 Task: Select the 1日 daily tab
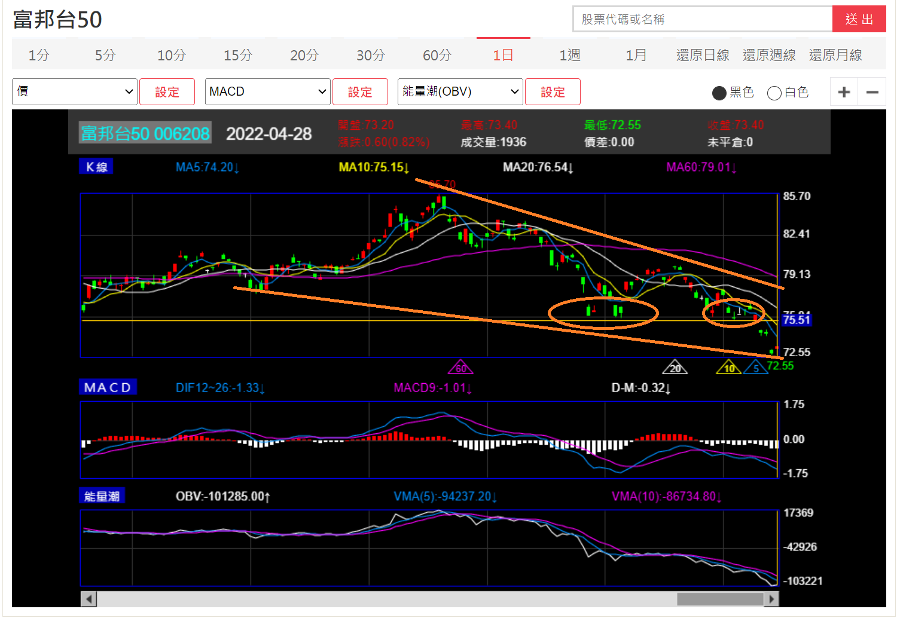click(504, 55)
